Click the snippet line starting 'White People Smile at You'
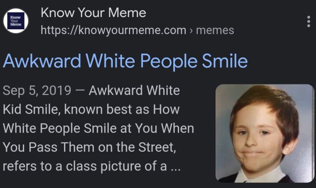 point(98,129)
